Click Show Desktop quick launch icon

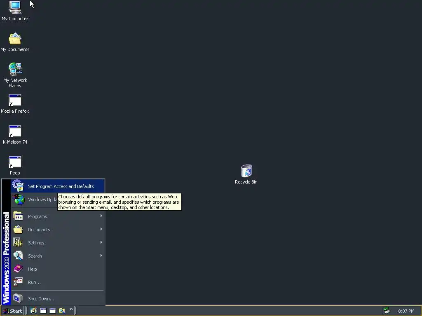[x=33, y=311]
